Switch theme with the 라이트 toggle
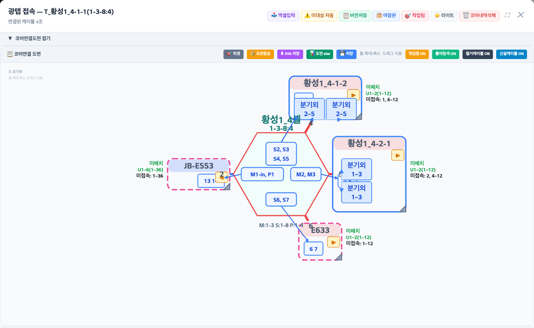534x328 pixels. coord(444,16)
